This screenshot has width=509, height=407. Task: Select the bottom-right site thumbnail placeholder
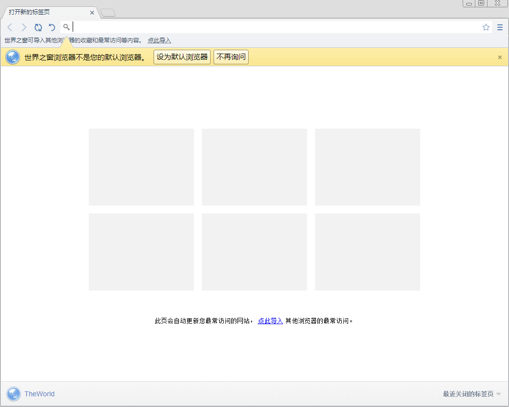point(367,252)
